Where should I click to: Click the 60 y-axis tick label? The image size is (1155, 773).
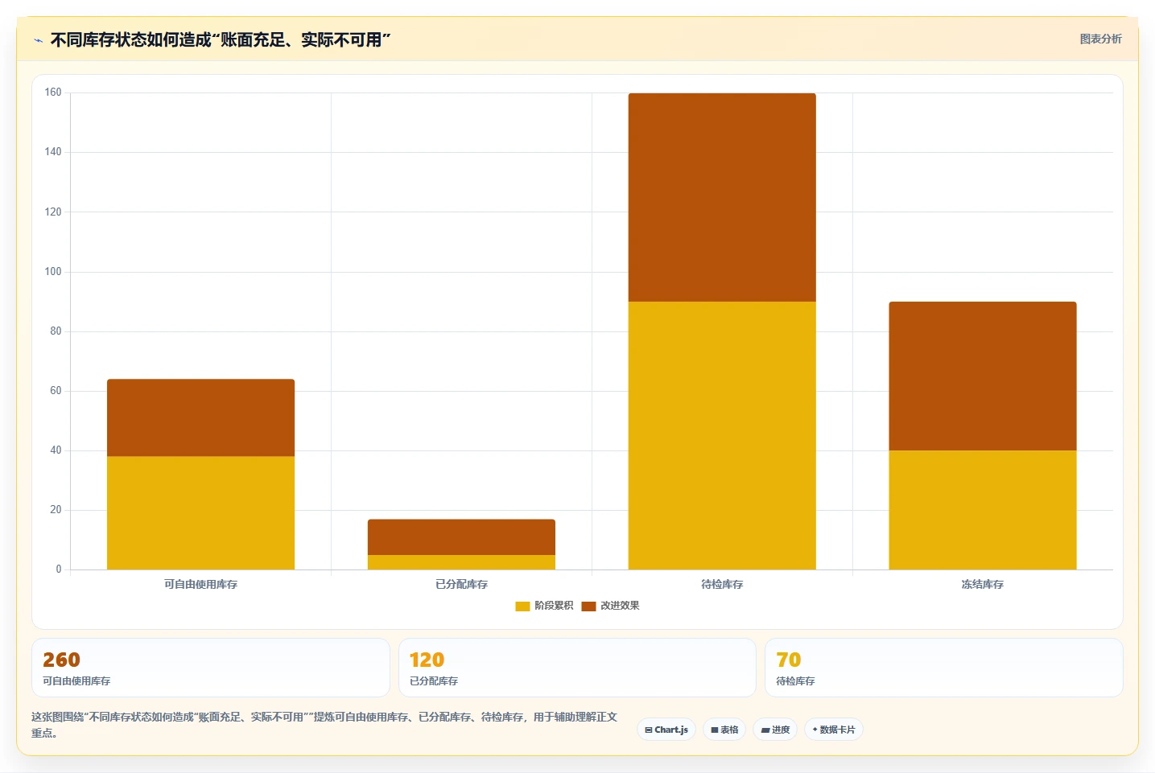click(56, 391)
